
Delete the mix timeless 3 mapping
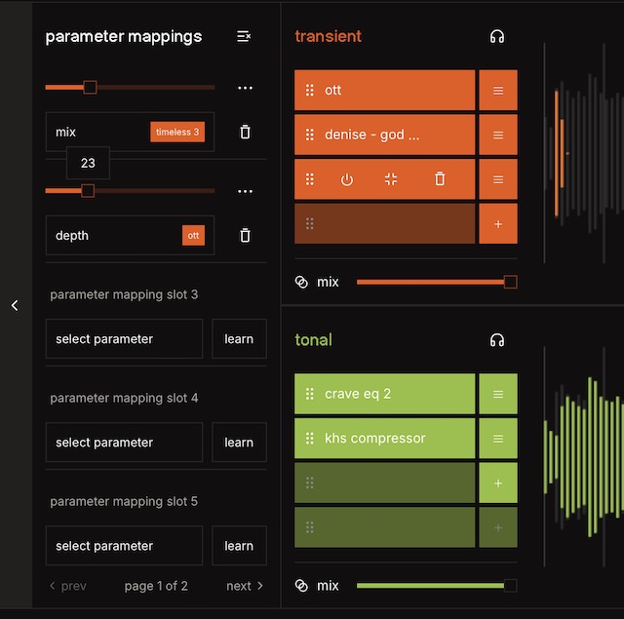(x=245, y=132)
